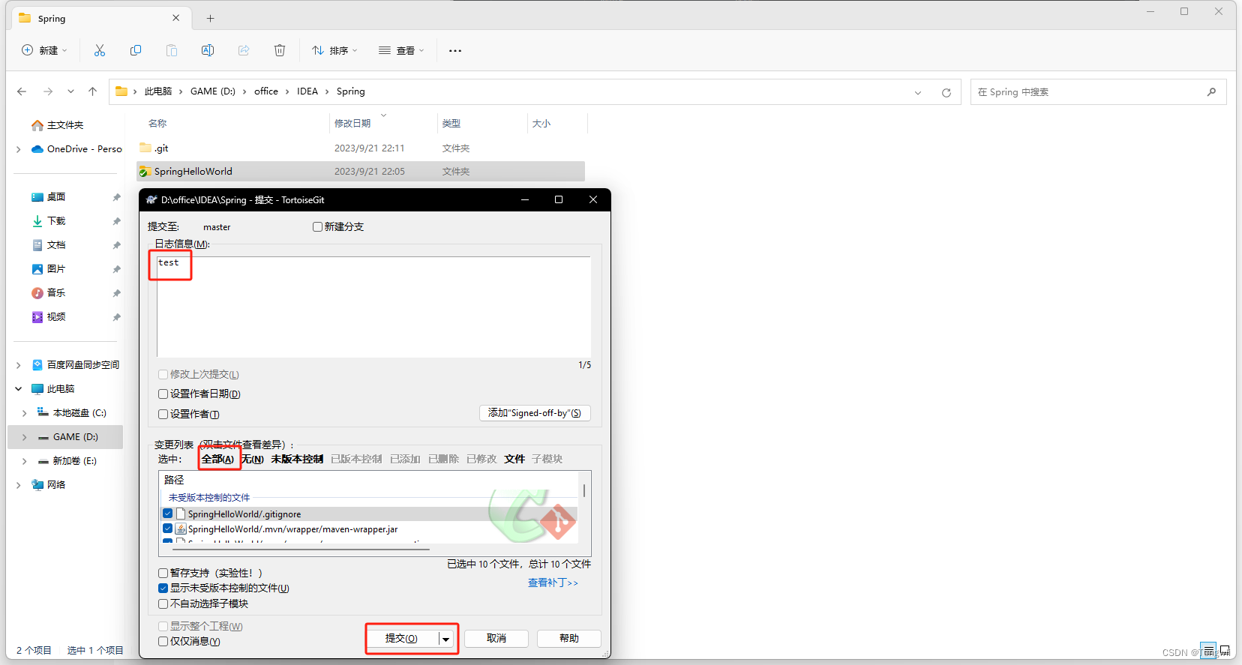Expand address bar history dropdown
Image resolution: width=1242 pixels, height=665 pixels.
click(x=918, y=92)
